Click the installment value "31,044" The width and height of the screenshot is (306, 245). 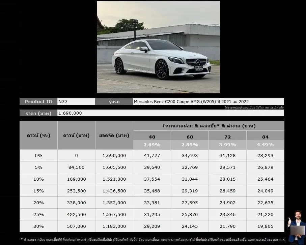point(190,179)
